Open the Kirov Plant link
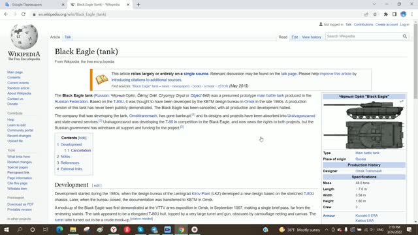 (x=201, y=194)
